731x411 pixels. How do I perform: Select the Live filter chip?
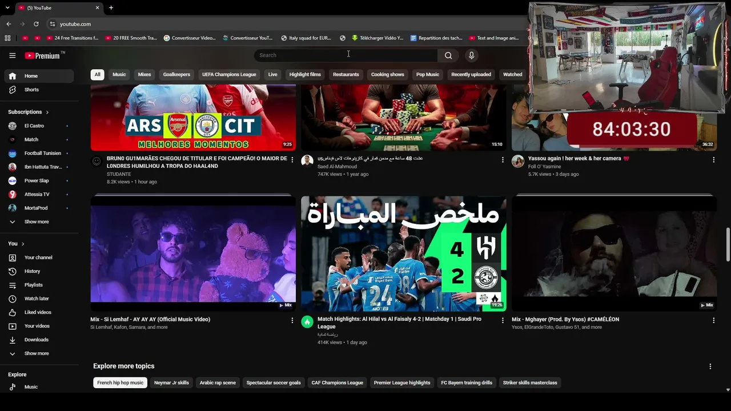click(x=273, y=74)
